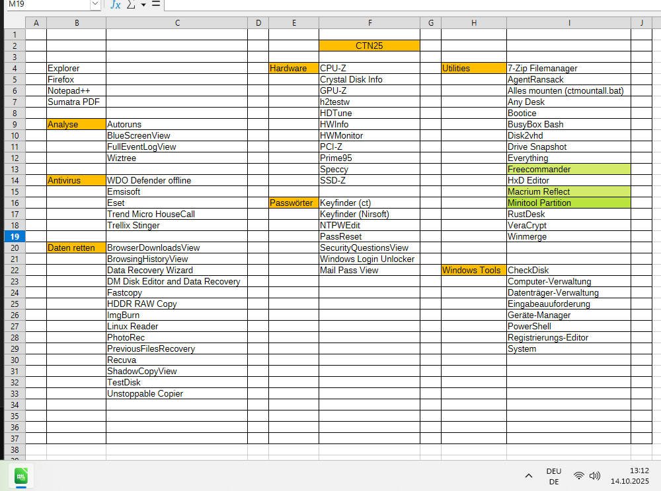Select the orange Passwörter category cell
The image size is (661, 491).
point(294,203)
